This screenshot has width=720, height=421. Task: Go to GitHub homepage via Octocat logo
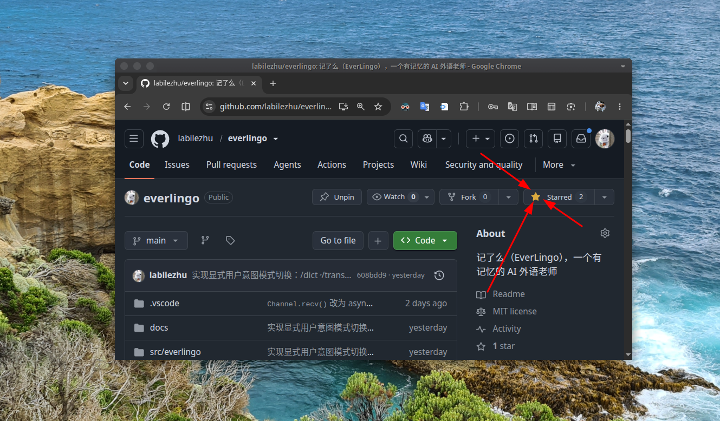tap(160, 139)
